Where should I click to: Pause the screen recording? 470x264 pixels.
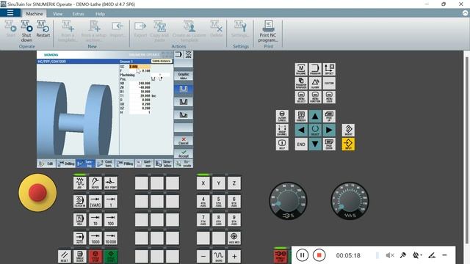[x=302, y=255]
